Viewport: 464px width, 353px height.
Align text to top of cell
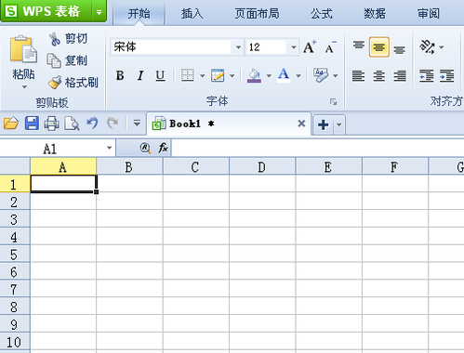359,46
